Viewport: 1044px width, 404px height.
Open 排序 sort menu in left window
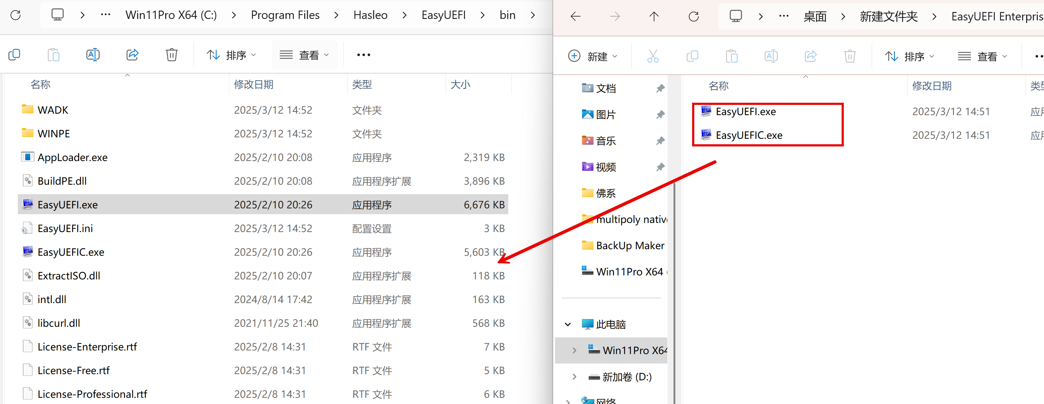click(231, 55)
